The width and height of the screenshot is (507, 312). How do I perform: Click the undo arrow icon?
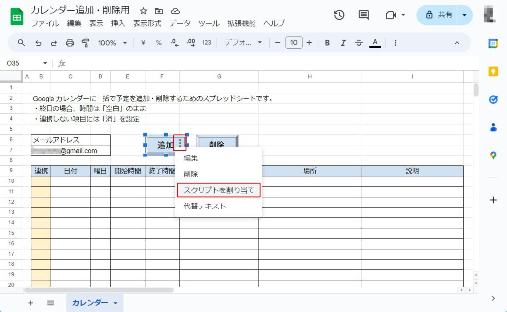(x=38, y=43)
